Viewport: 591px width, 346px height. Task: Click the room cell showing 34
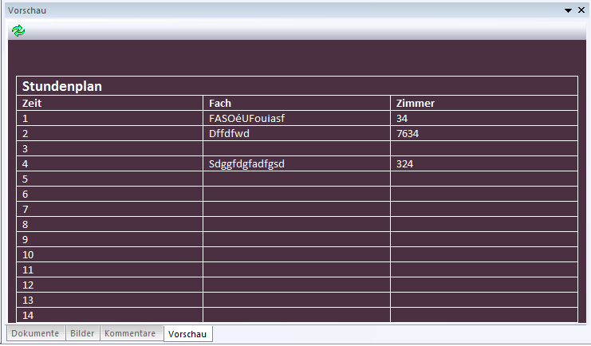point(402,118)
